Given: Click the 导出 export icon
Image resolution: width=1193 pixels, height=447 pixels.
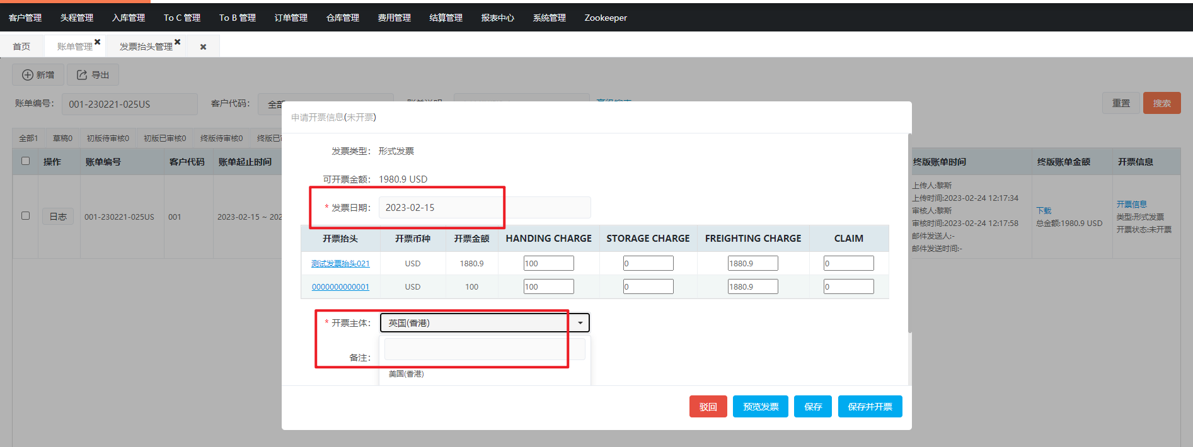Looking at the screenshot, I should [x=82, y=75].
